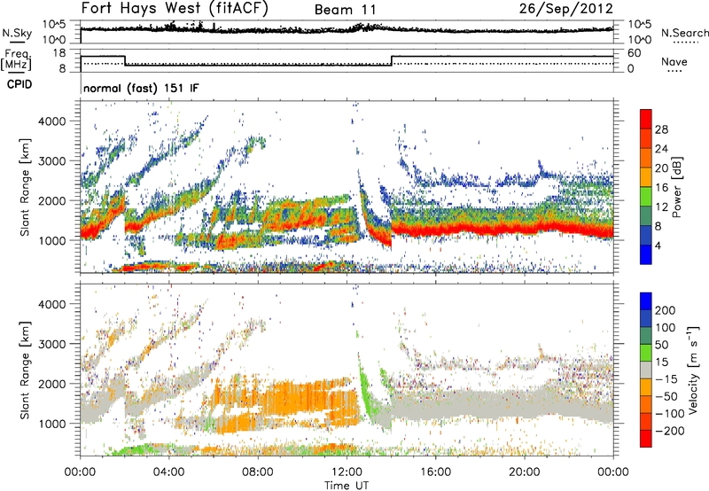709x491 pixels.
Task: Click the 4000 tick of the power panel
Action: [51, 121]
